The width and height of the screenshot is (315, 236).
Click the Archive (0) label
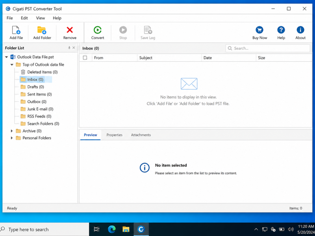(x=32, y=131)
